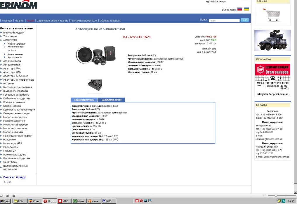This screenshot has width=297, height=204.
Task: Switch site language using the Russian flag
Action: [x=240, y=9]
